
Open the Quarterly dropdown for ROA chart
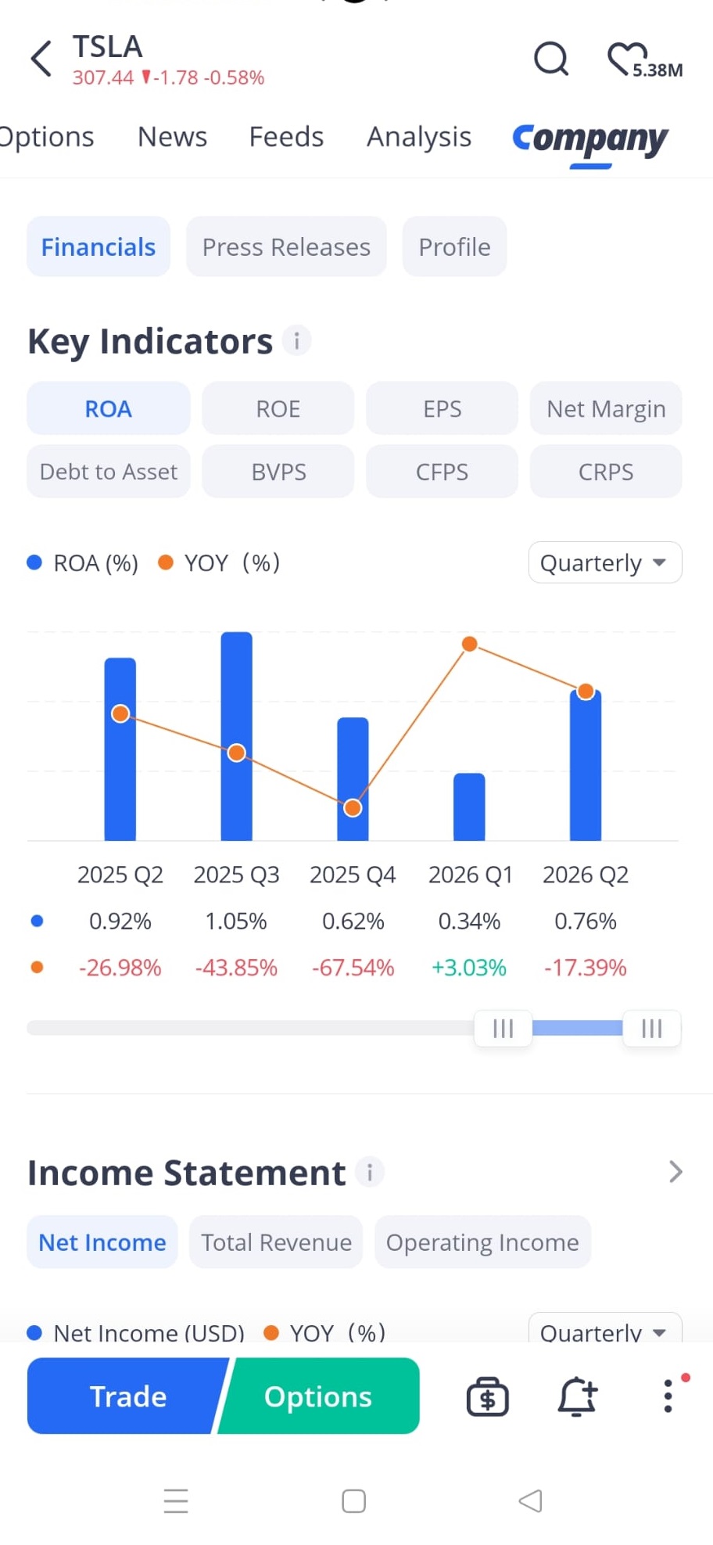tap(605, 562)
